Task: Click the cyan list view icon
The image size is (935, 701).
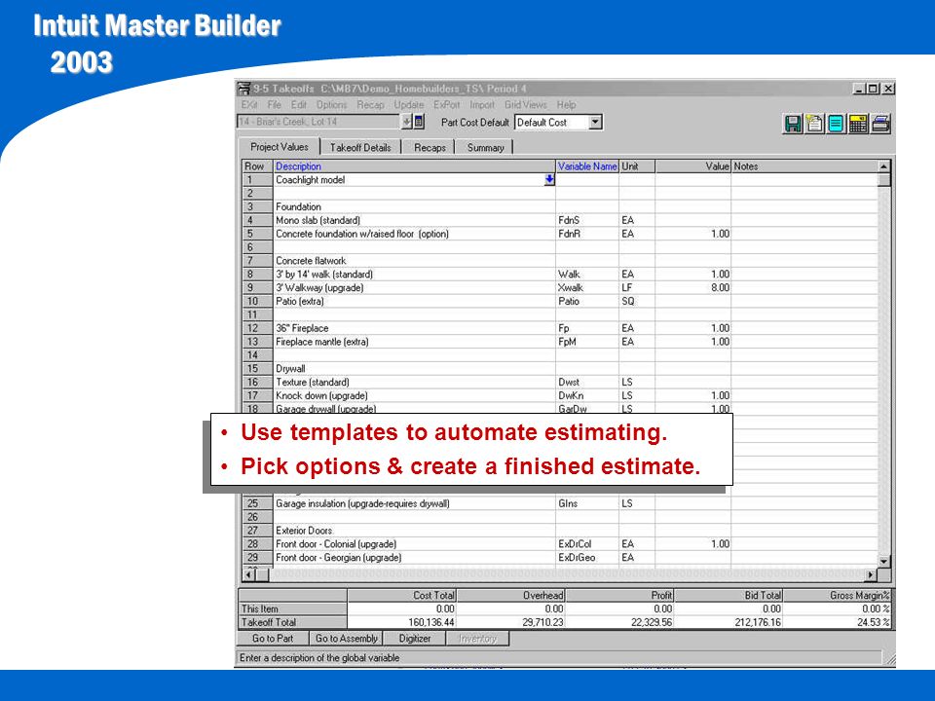Action: tap(836, 124)
